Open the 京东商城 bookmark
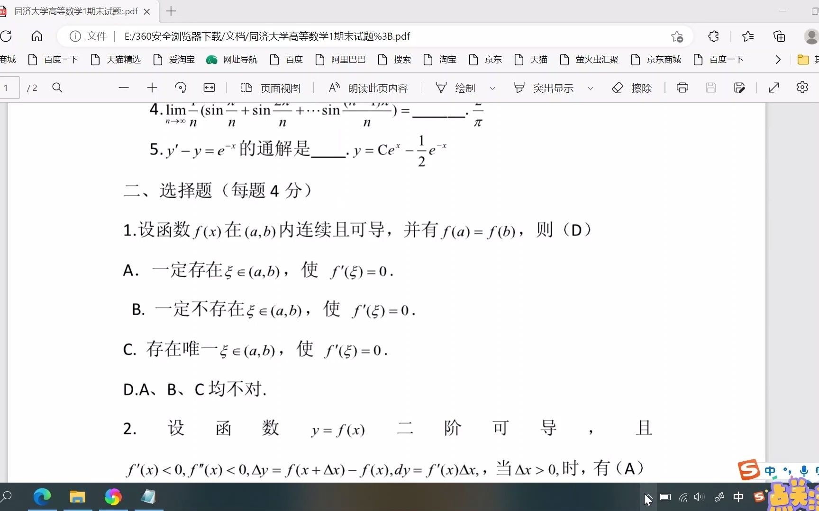 pyautogui.click(x=656, y=60)
